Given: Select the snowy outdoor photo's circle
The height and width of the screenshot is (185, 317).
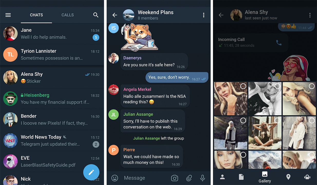Looking at the screenshot, I should (x=243, y=121).
